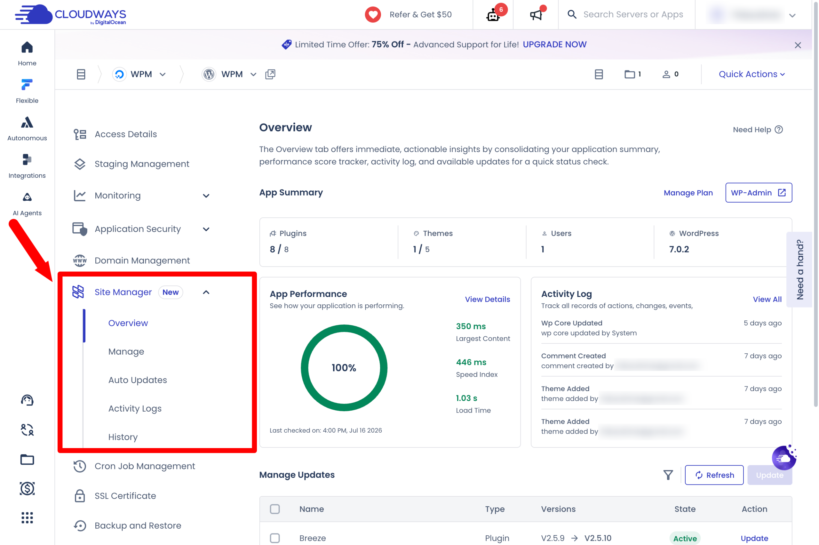Open the app in new window icon
The image size is (819, 545).
click(270, 74)
